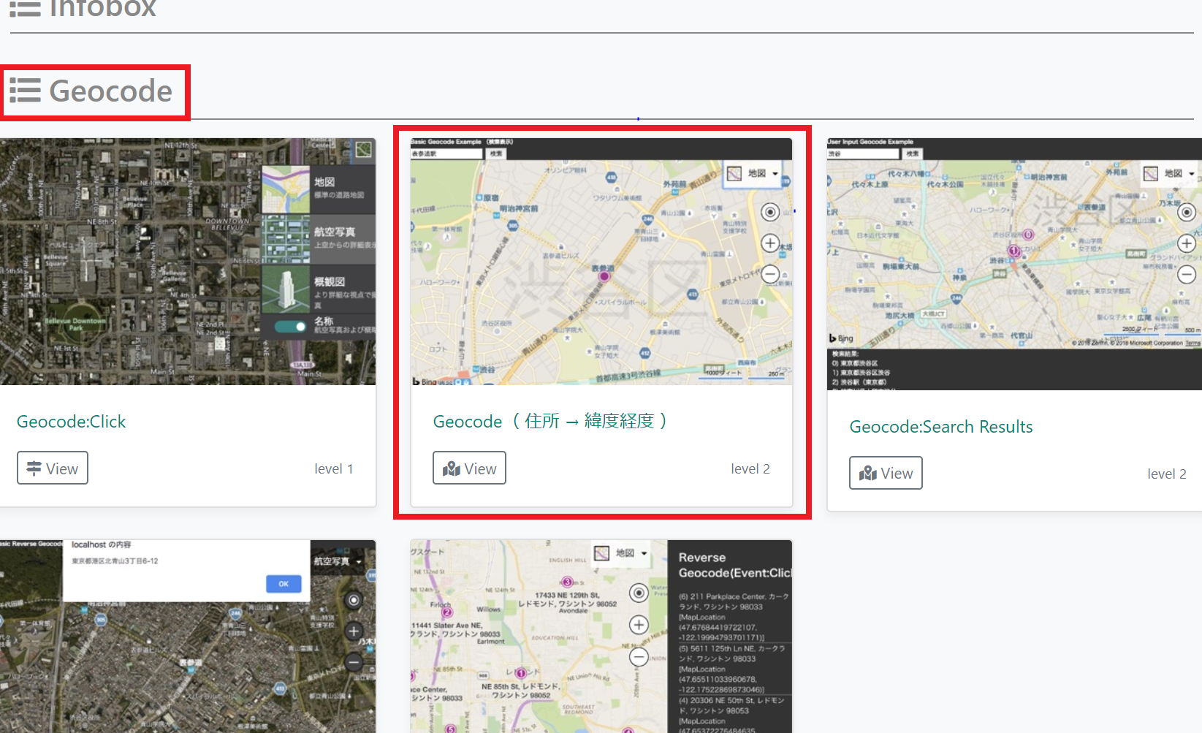Click the signpost icon inside the Geocode:Click View button
Screen dimensions: 1202x733
[x=35, y=468]
